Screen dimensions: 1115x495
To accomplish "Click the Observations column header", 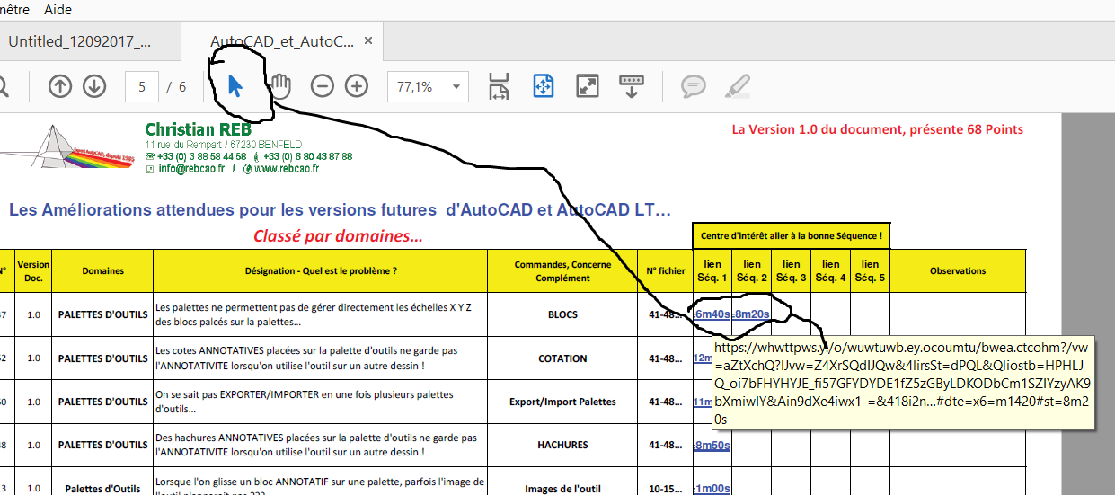I will point(958,270).
